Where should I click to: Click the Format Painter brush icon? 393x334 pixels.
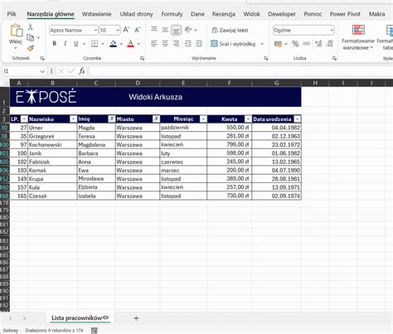[31, 48]
